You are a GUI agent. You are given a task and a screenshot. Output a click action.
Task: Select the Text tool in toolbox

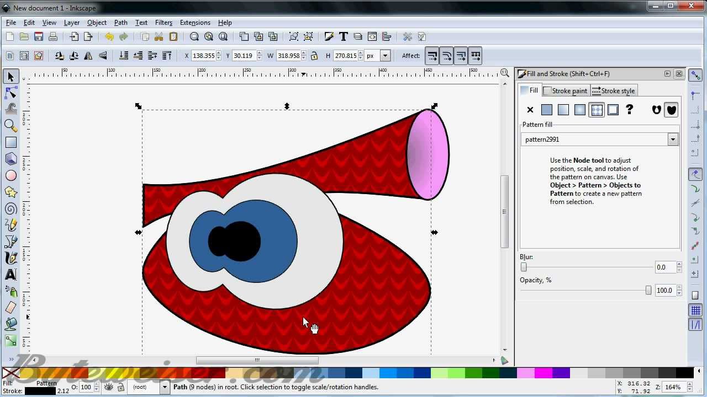click(10, 275)
